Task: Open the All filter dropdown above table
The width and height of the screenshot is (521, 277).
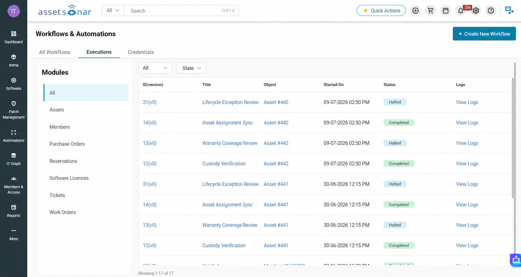Action: [x=155, y=68]
